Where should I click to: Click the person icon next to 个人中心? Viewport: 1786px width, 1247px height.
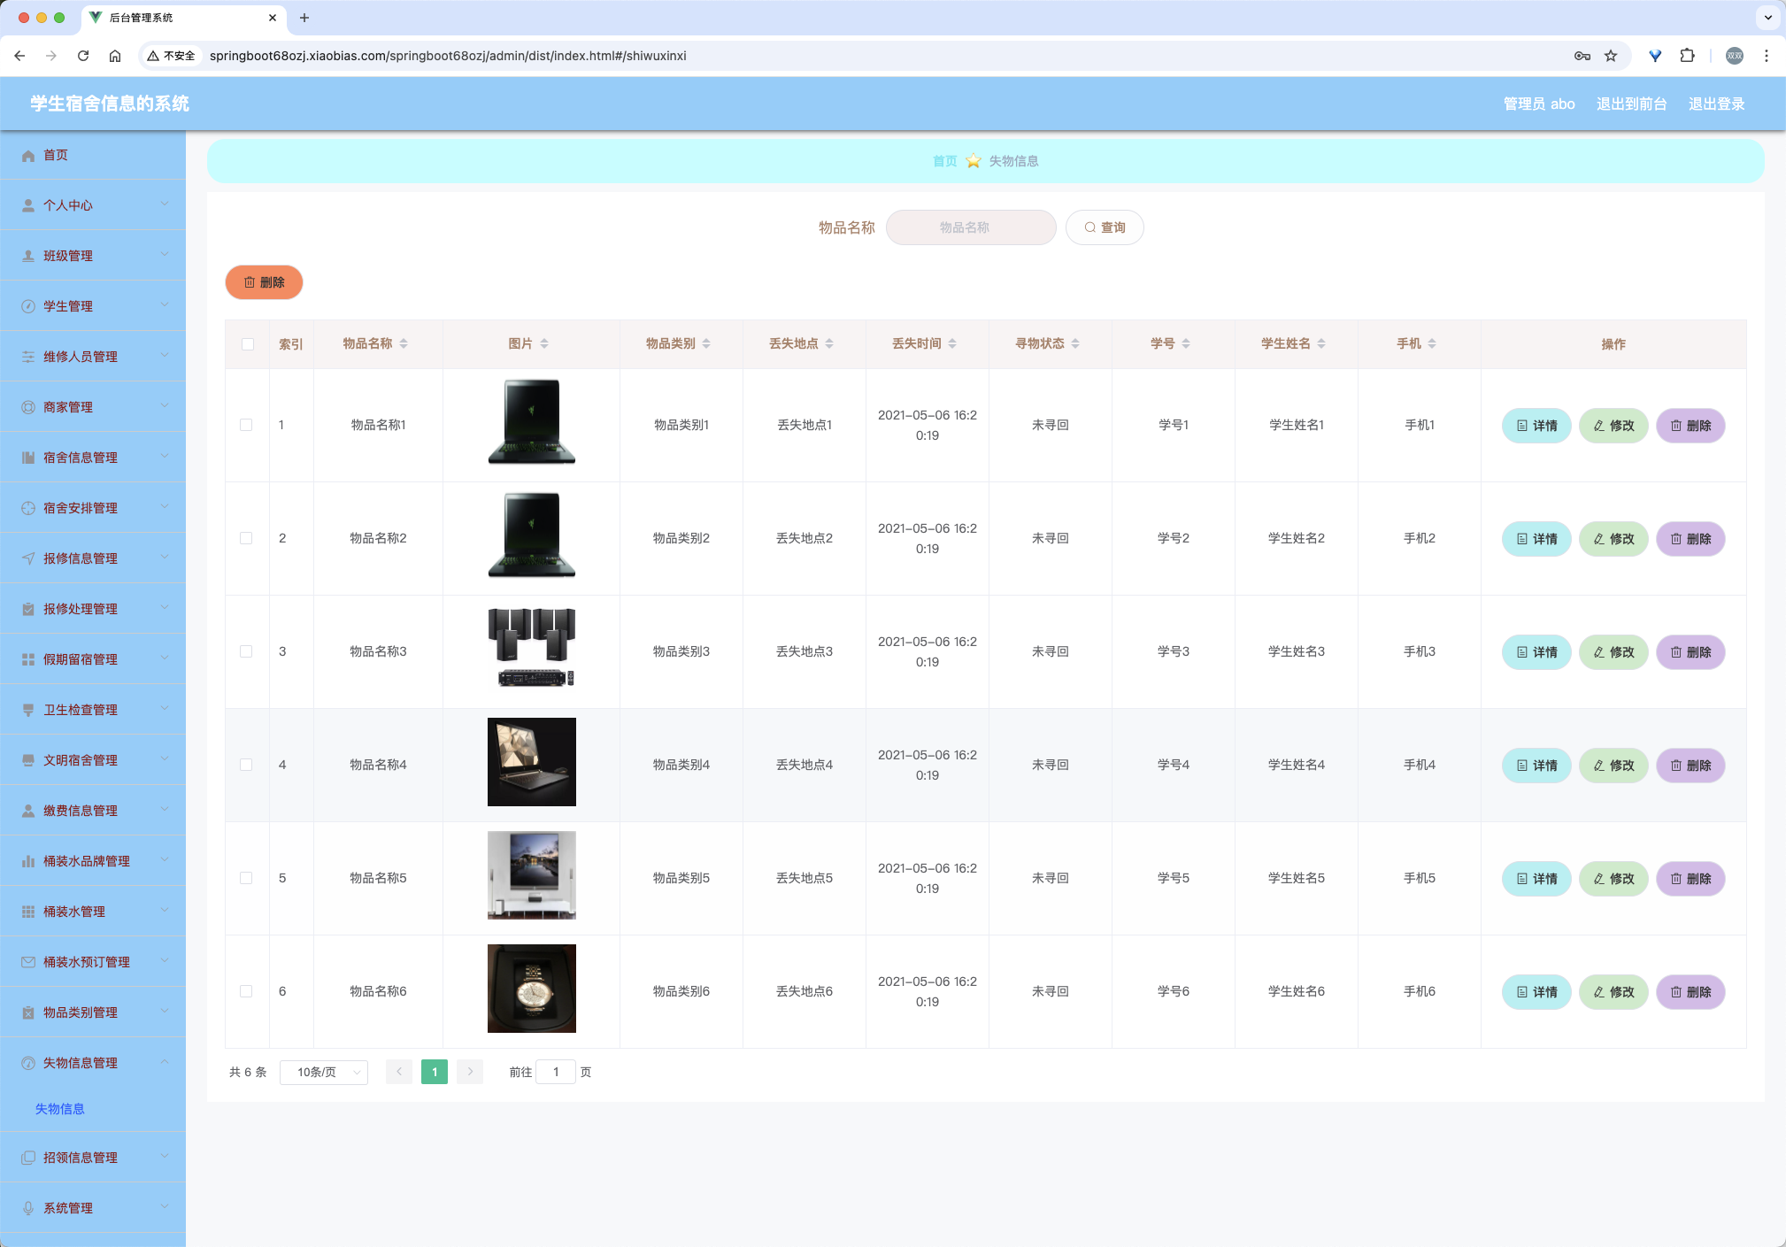[28, 205]
